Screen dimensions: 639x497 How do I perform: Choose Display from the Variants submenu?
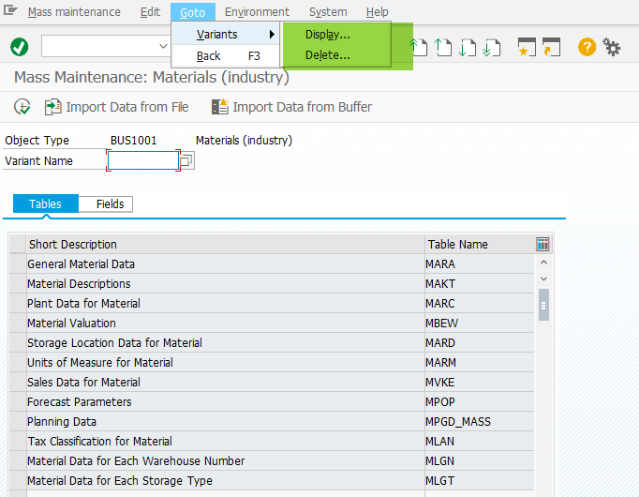click(x=328, y=35)
